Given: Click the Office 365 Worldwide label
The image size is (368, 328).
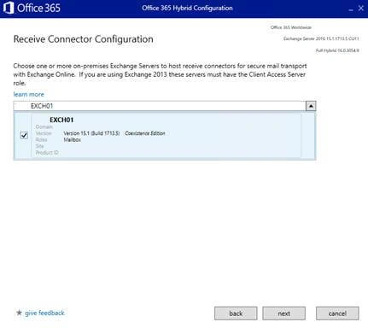Looking at the screenshot, I should [291, 27].
